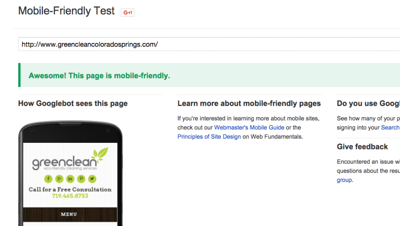Click the phone number 719.465.8753

70,196
